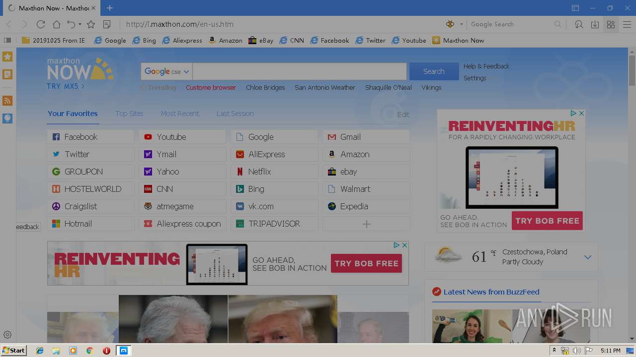Click the address bar URL
Screen dimensions: 636x357
pyautogui.click(x=179, y=24)
